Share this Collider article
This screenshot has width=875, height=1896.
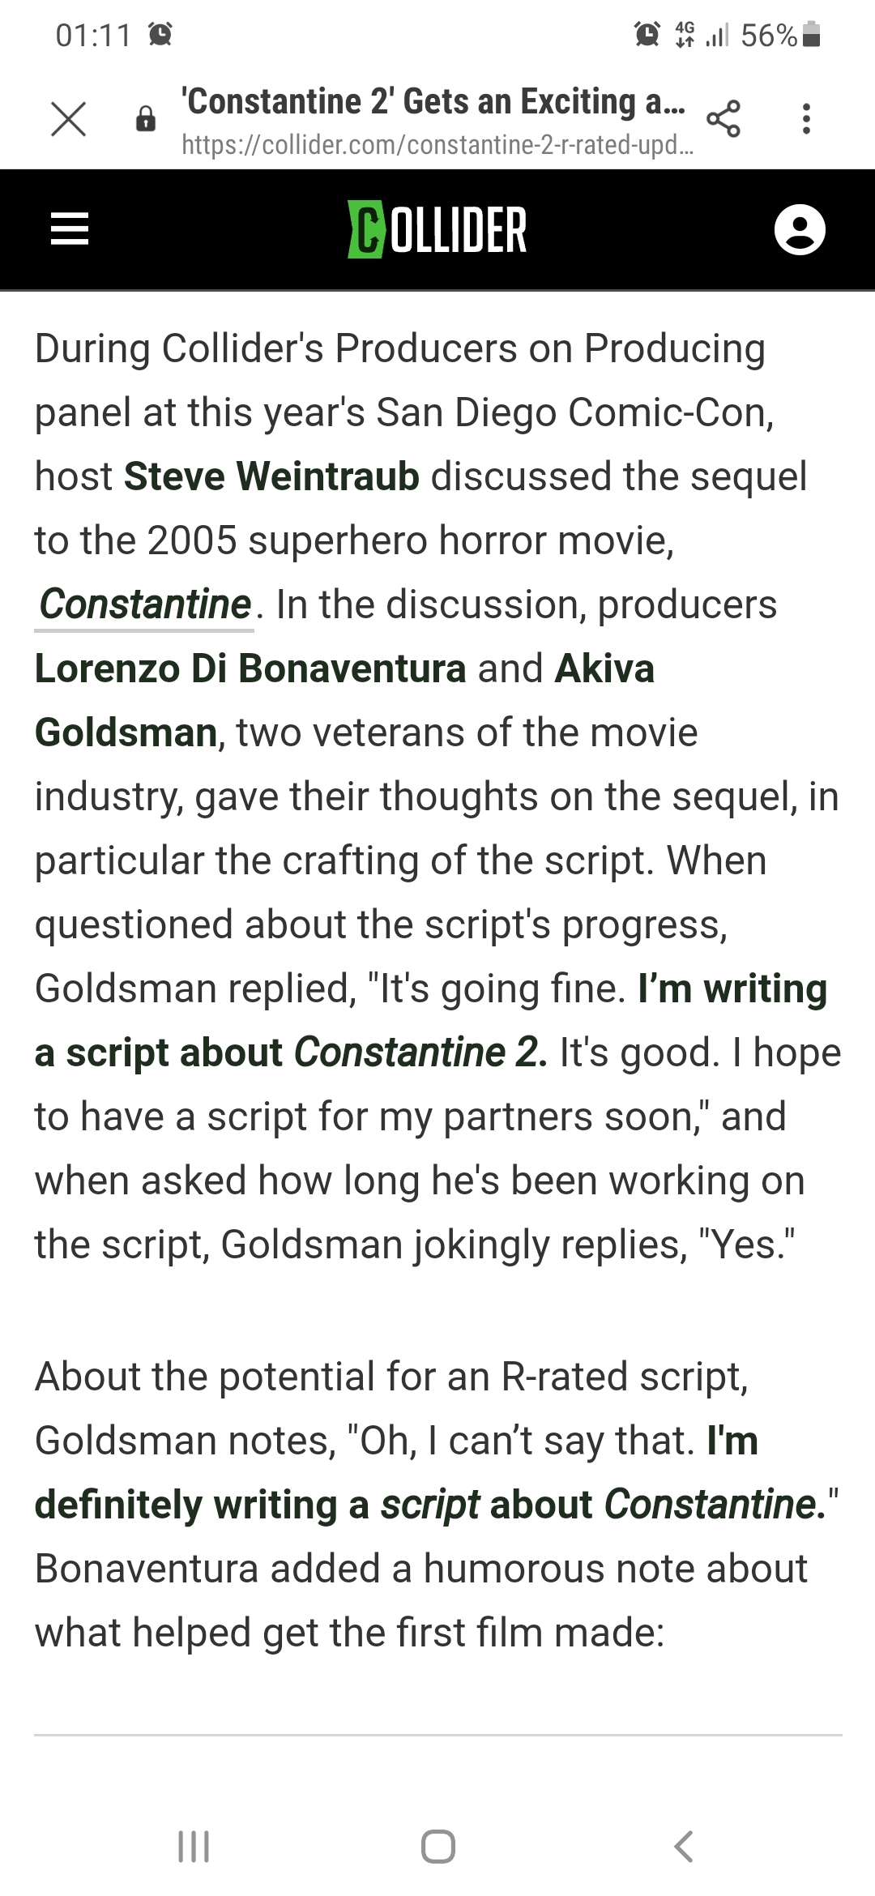(723, 119)
